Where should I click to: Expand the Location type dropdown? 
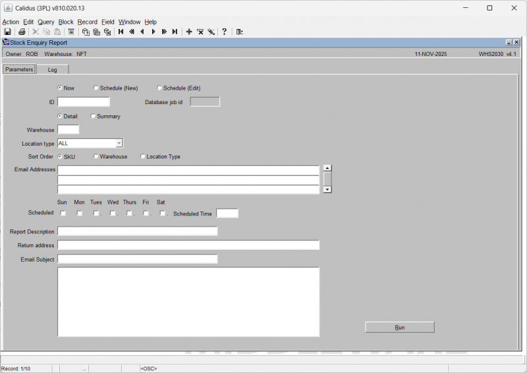[119, 143]
